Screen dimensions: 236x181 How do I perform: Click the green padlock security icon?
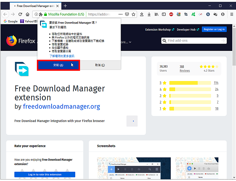45,14
